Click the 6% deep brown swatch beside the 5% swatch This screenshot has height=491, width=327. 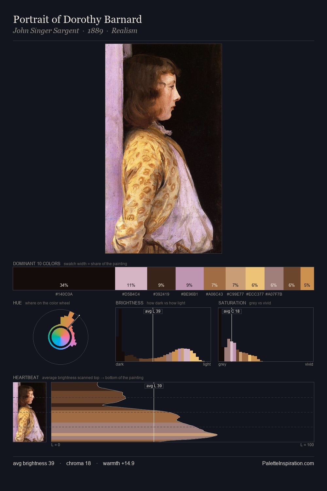point(292,279)
